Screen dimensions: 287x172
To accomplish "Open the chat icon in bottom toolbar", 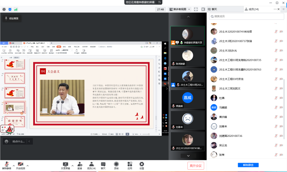I will pyautogui.click(x=103, y=164).
